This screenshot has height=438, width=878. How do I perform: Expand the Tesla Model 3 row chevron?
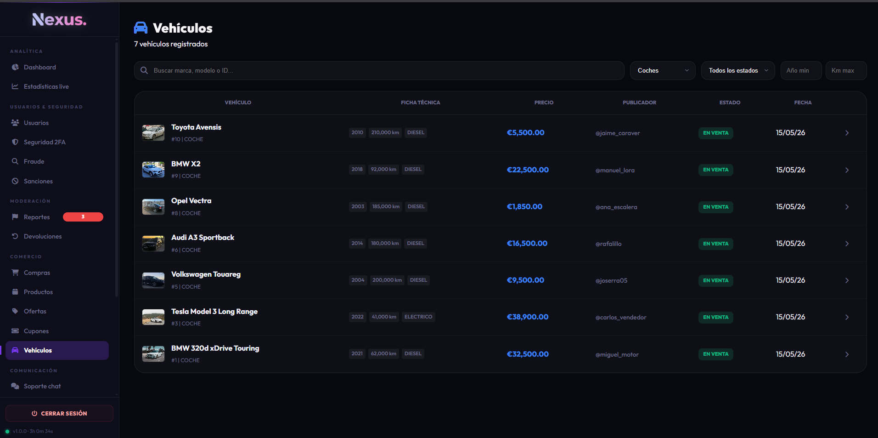tap(847, 317)
